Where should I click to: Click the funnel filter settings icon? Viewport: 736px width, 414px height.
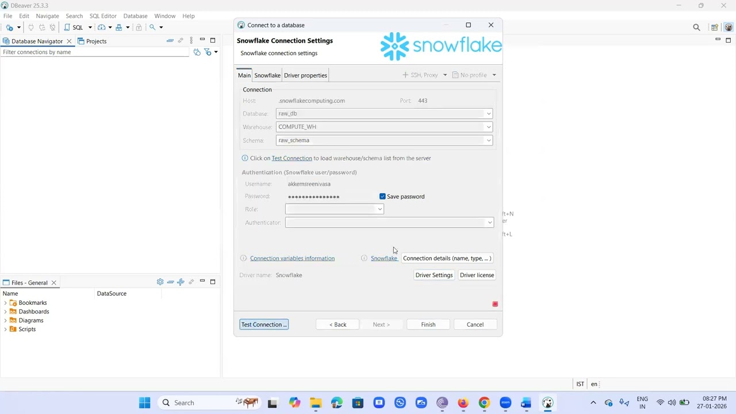tap(208, 52)
